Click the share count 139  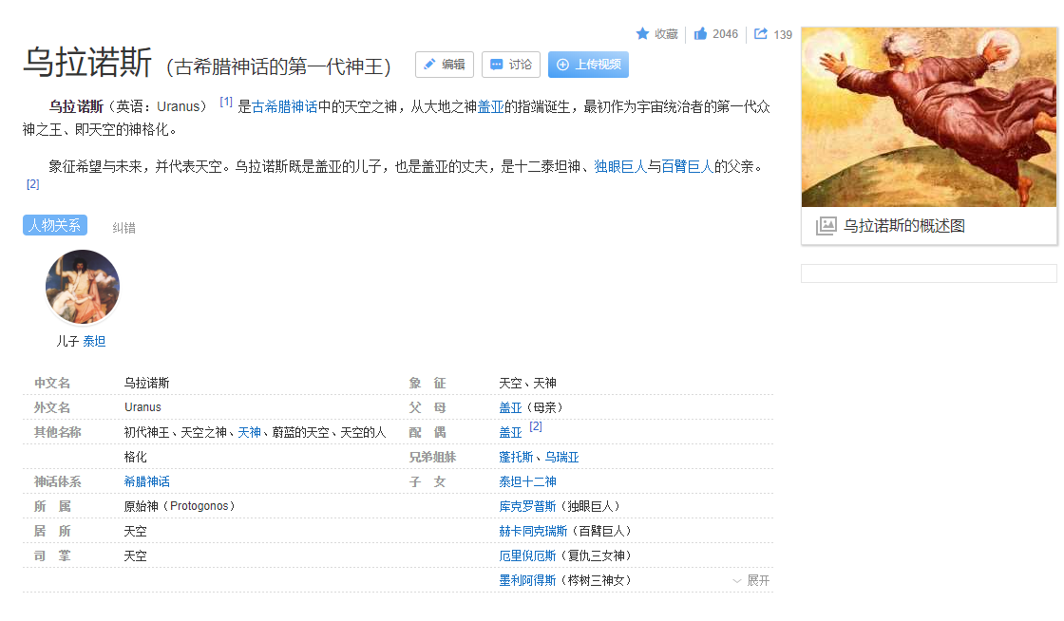[783, 34]
